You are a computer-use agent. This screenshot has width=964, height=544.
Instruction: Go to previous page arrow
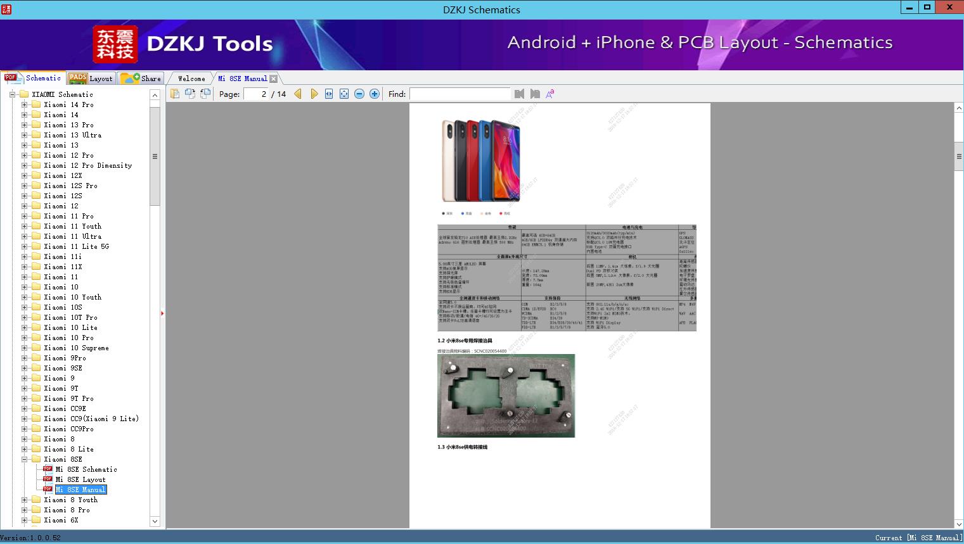pos(298,94)
